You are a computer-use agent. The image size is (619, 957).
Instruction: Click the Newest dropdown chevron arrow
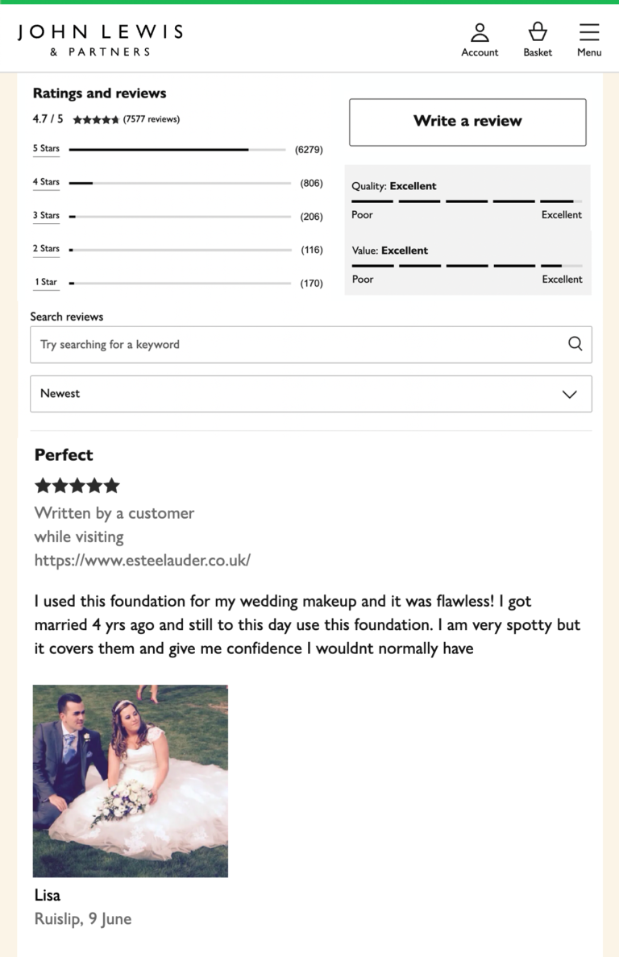pos(570,394)
